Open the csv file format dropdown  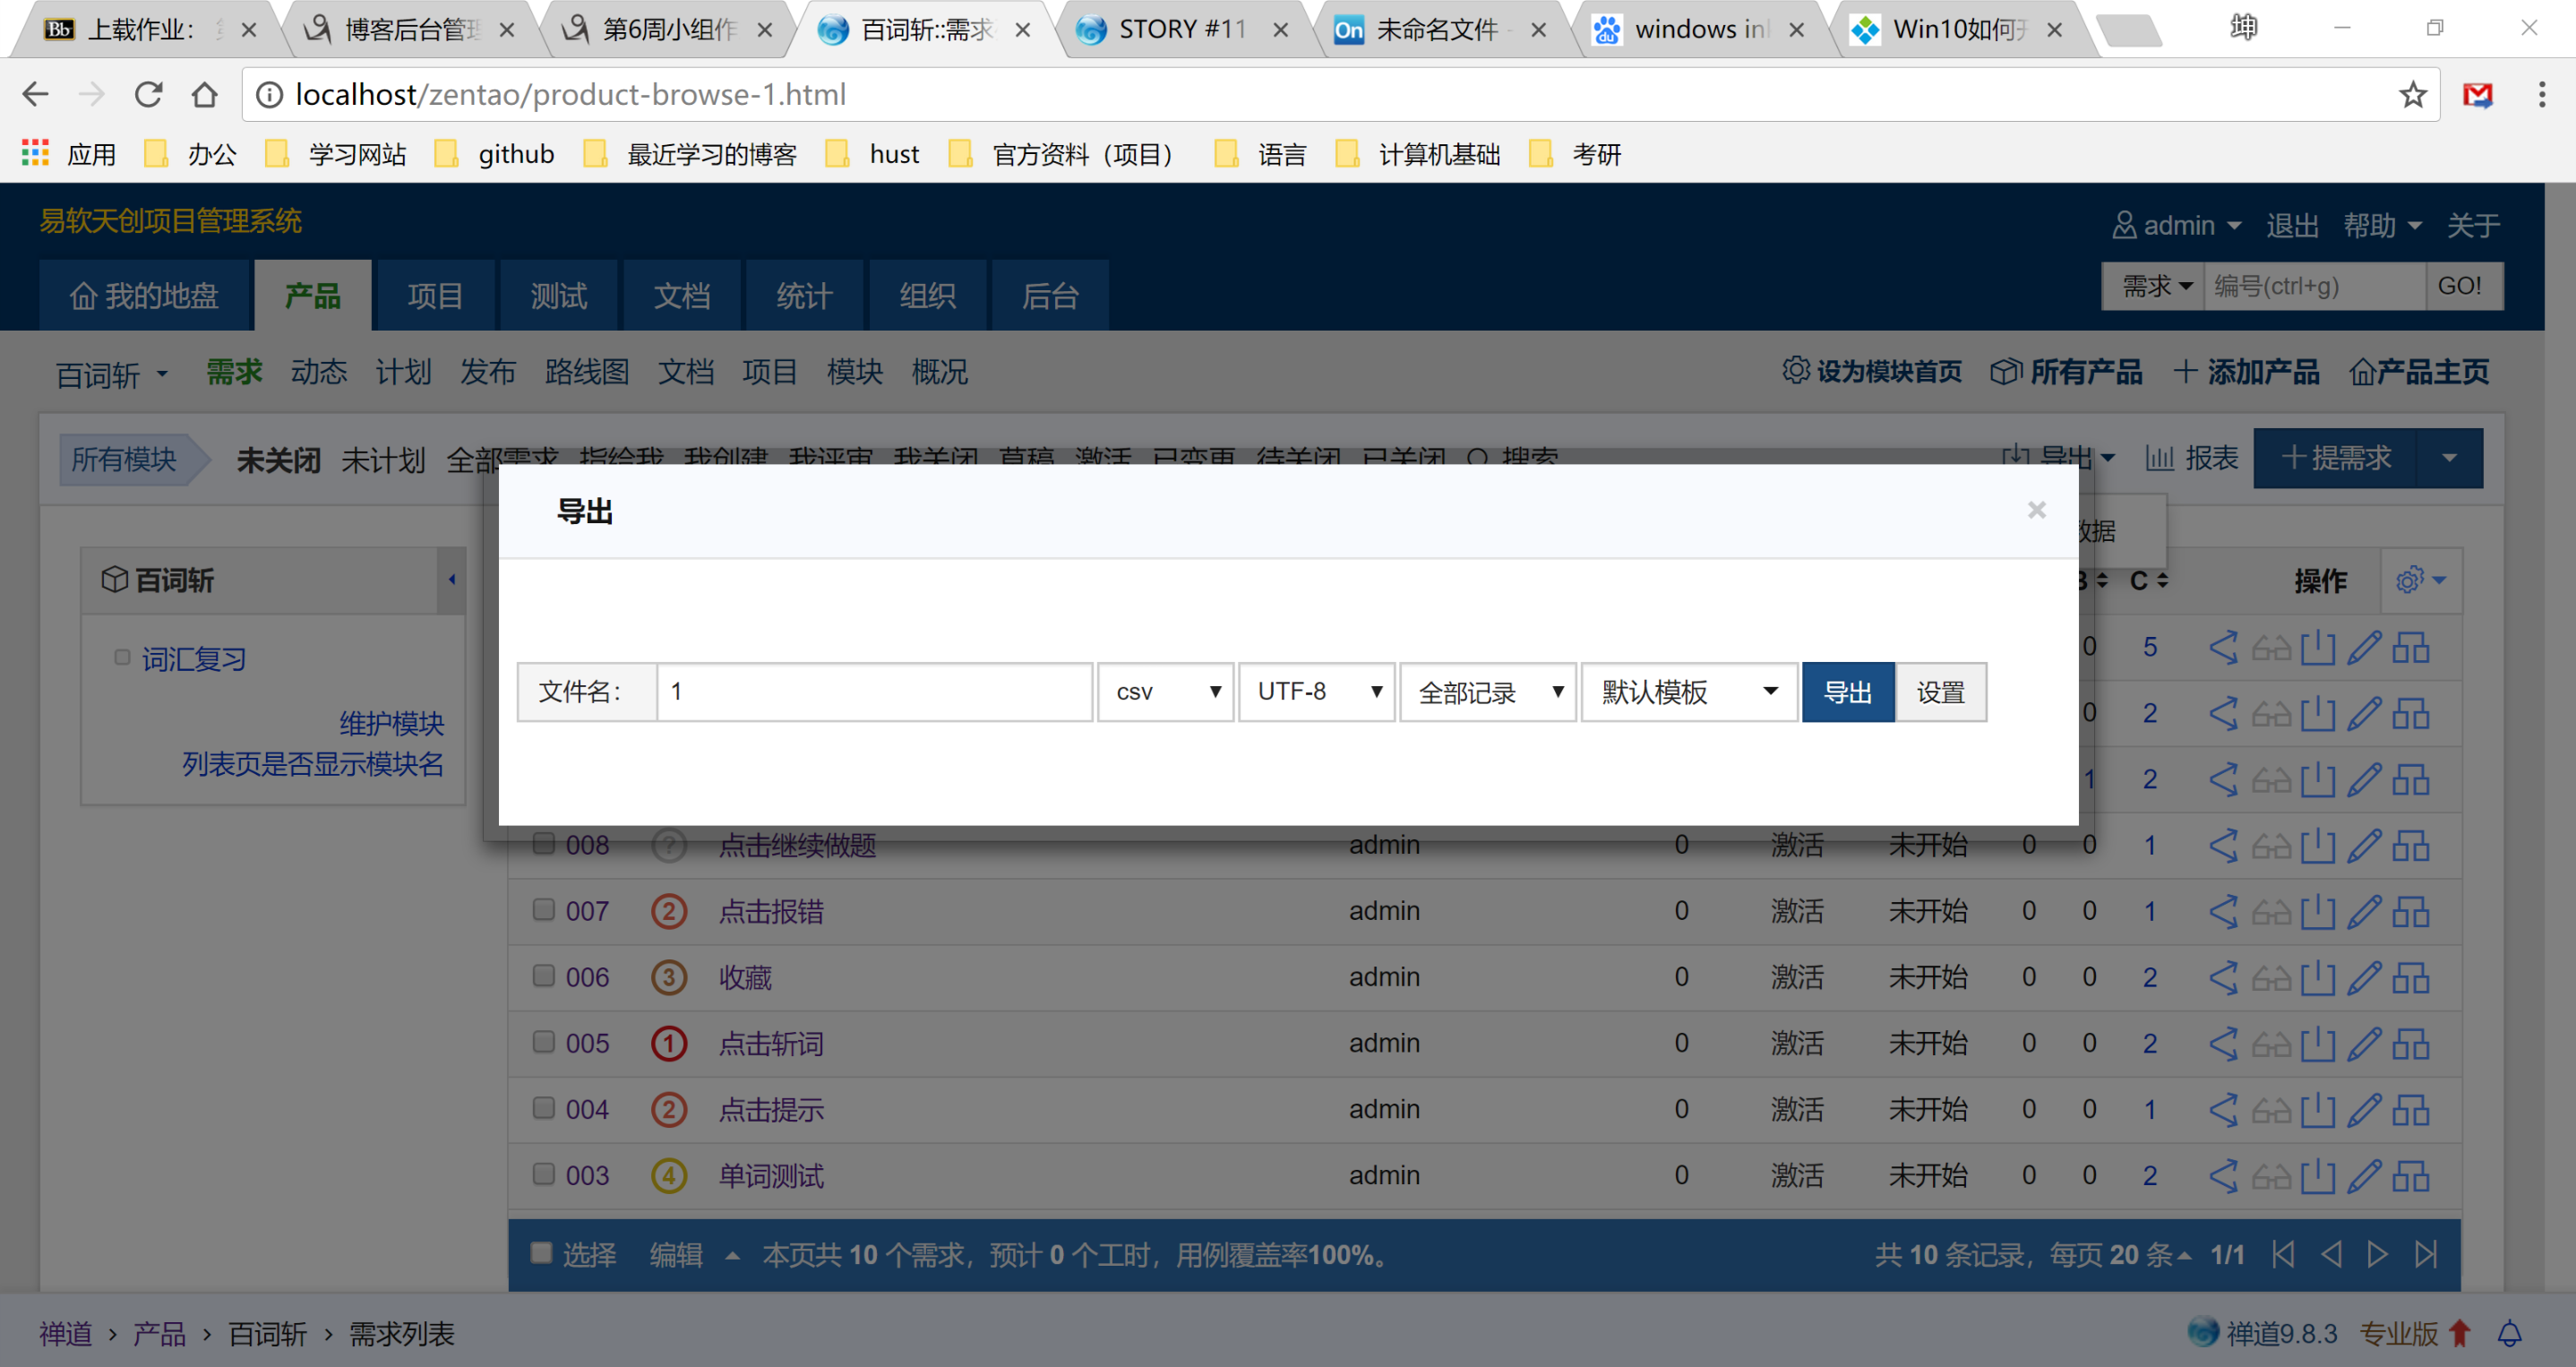coord(1166,692)
